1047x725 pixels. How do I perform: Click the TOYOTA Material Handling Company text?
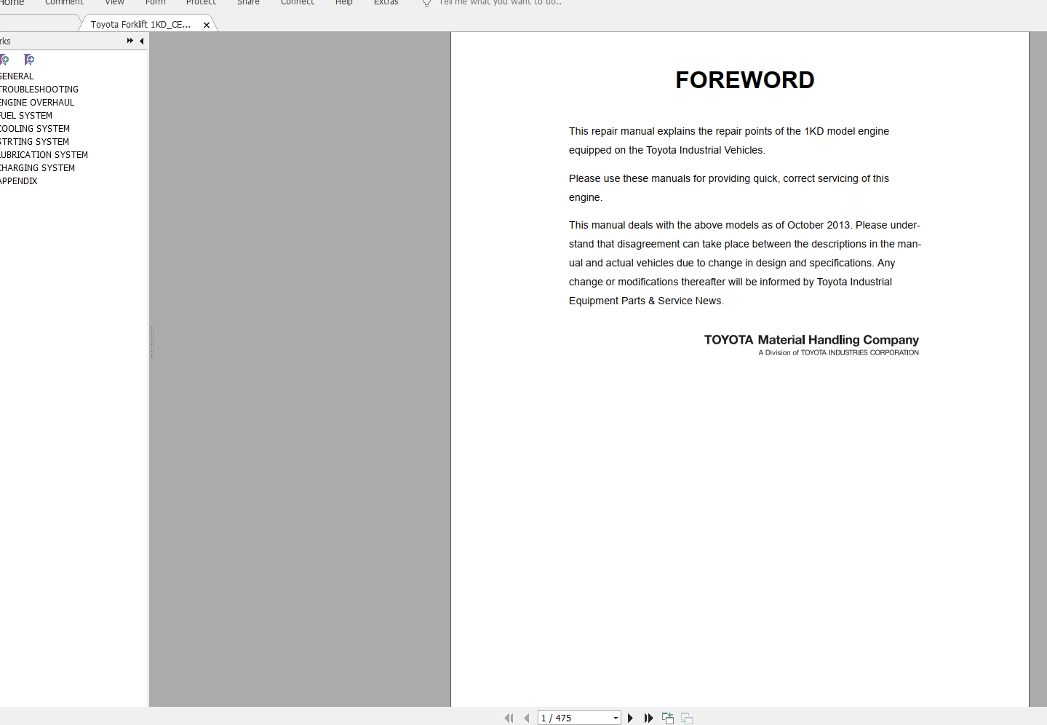811,340
